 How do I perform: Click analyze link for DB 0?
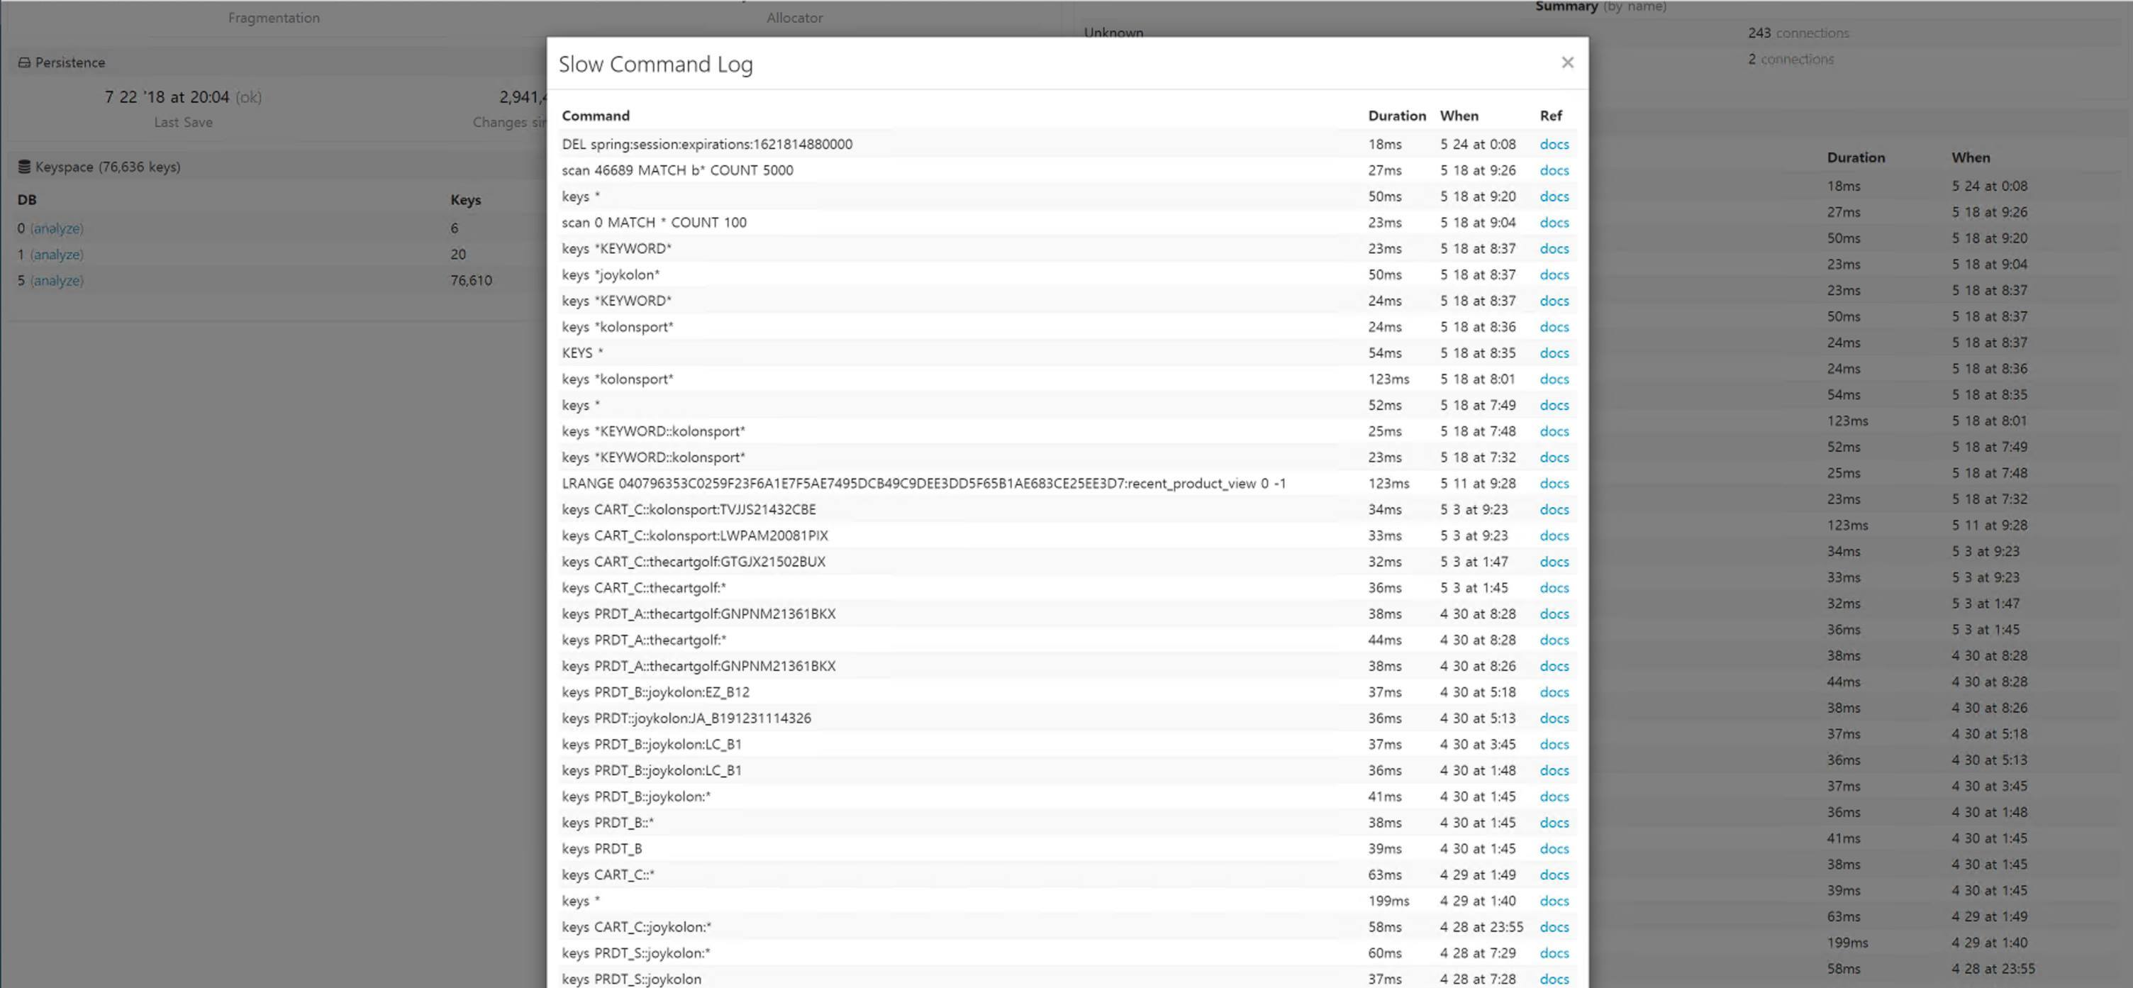[x=57, y=228]
